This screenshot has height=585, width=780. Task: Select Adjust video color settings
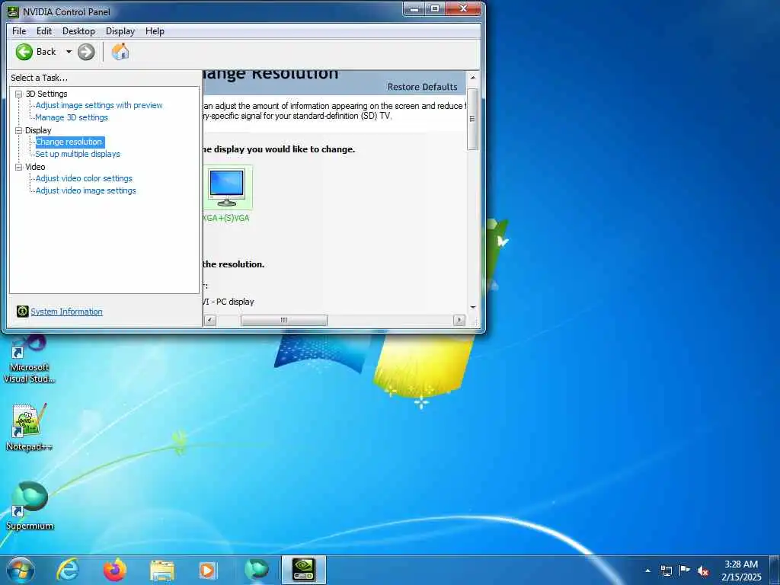[84, 178]
